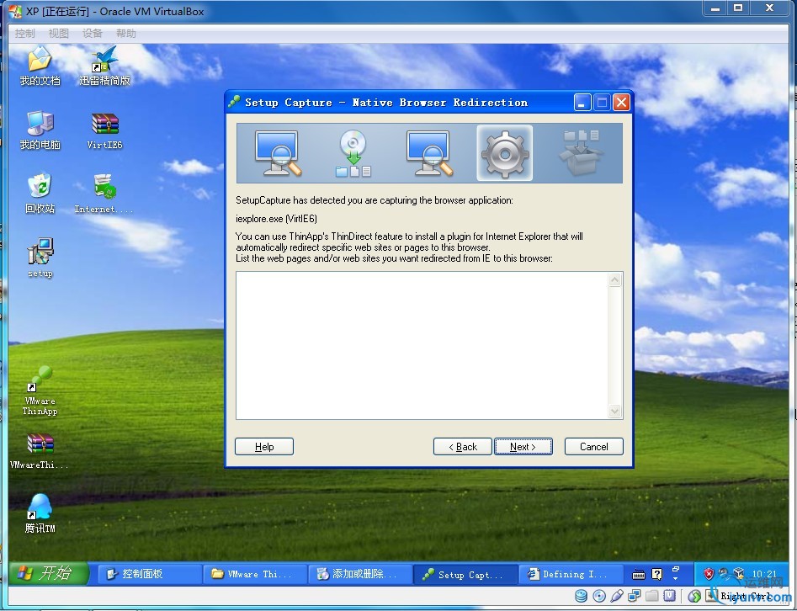
Task: Click the VirtualBox CPU virtualization status icon
Action: [x=669, y=595]
